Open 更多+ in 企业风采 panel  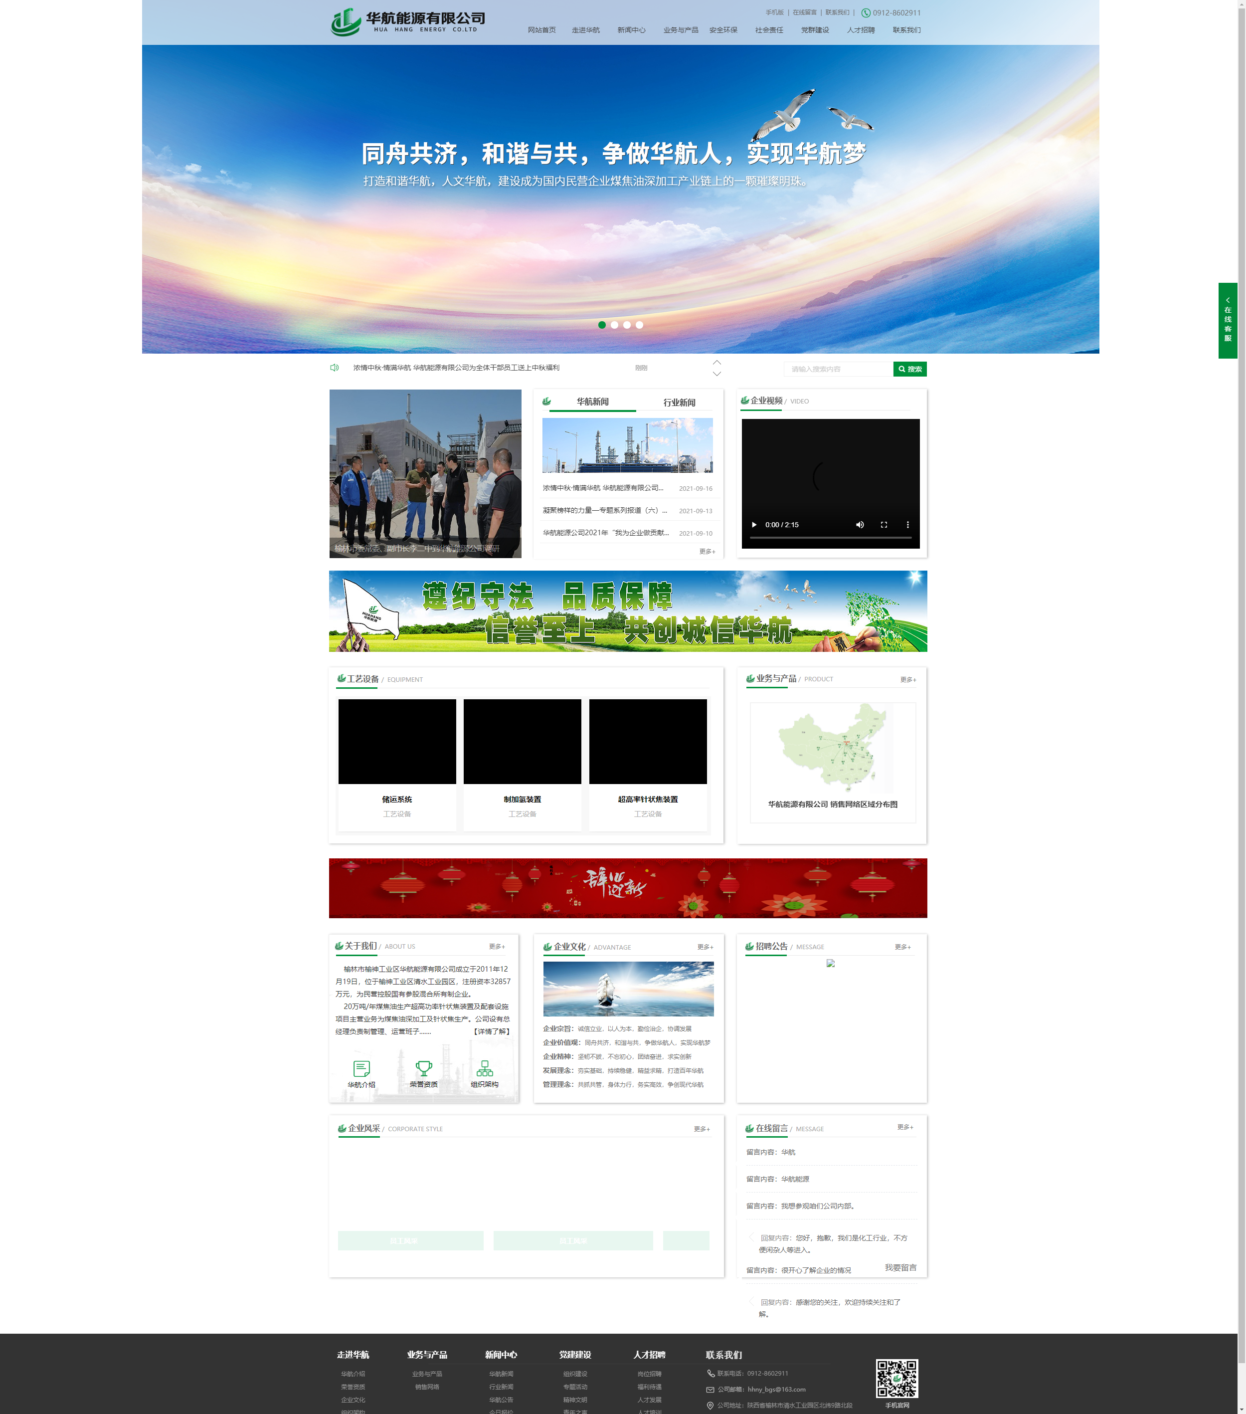pos(702,1128)
